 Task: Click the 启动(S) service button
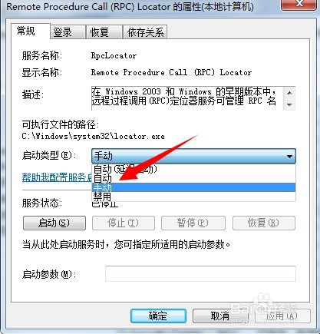click(x=54, y=223)
